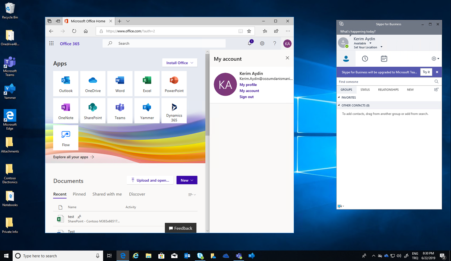Screen dimensions: 451x261
Task: Click My account link
Action: coord(249,91)
